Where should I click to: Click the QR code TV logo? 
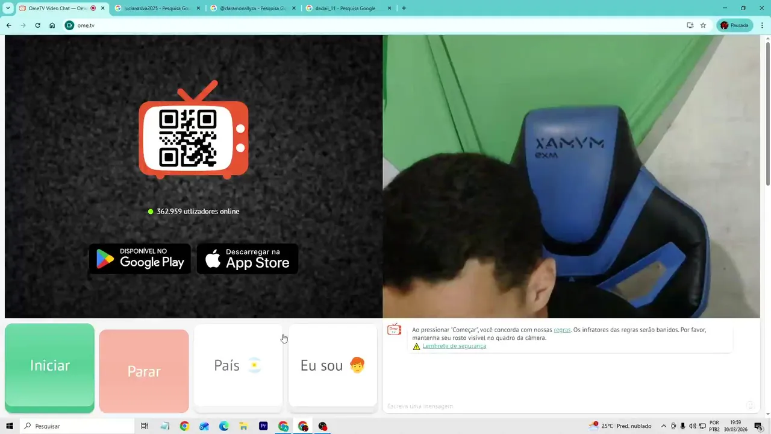point(193,131)
